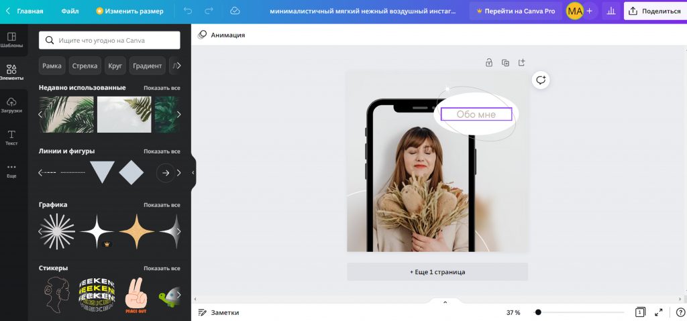
Task: Collapse the side panel handle
Action: pos(193,173)
